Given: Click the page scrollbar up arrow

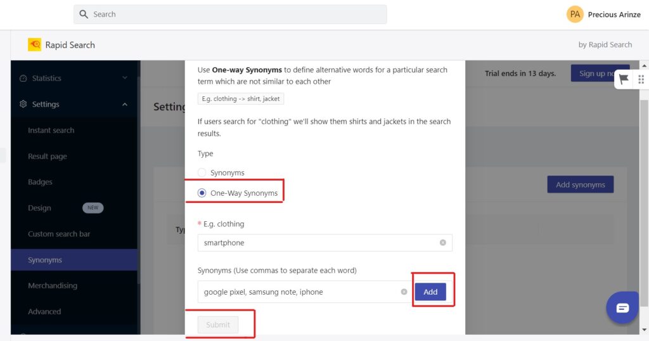Looking at the screenshot, I should coord(644,66).
